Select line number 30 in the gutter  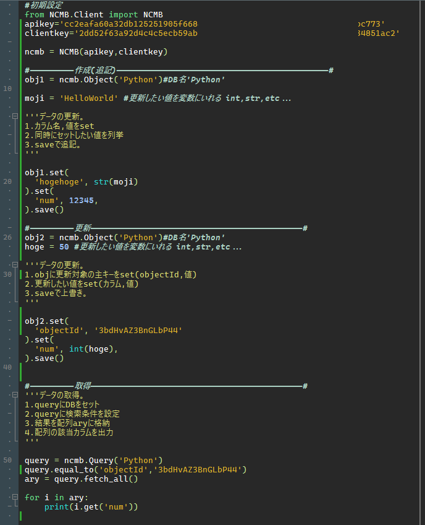click(x=7, y=274)
